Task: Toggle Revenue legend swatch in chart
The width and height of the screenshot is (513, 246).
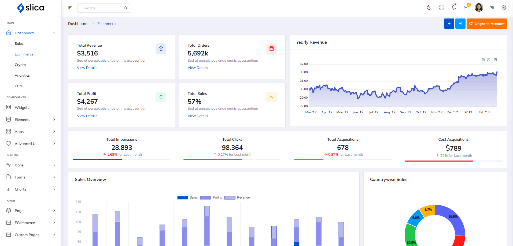Action: [230, 198]
